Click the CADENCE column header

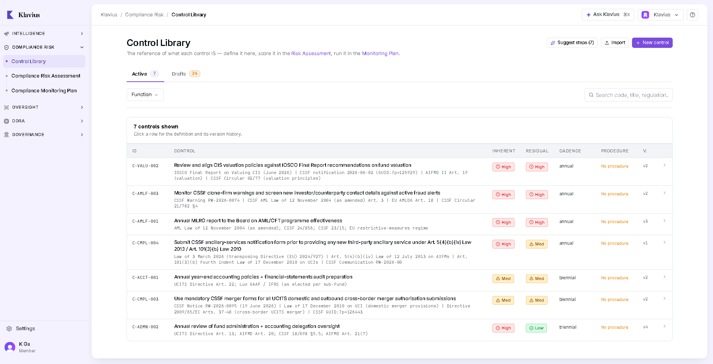(x=570, y=151)
